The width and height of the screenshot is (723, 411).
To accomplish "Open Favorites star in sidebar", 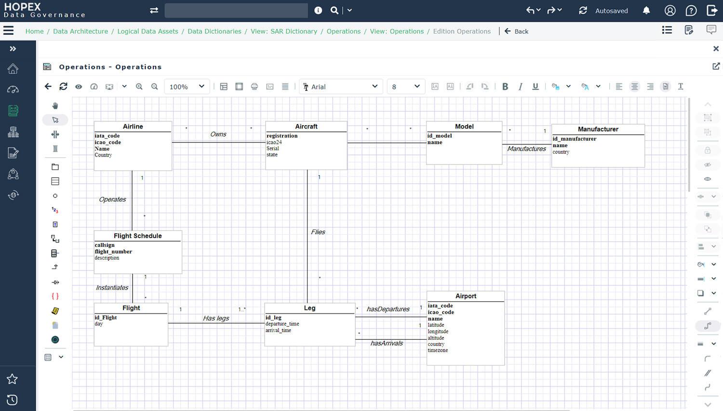I will 13,379.
